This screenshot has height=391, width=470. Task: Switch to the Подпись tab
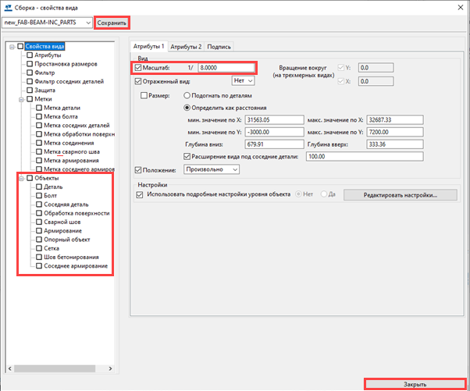pyautogui.click(x=219, y=47)
